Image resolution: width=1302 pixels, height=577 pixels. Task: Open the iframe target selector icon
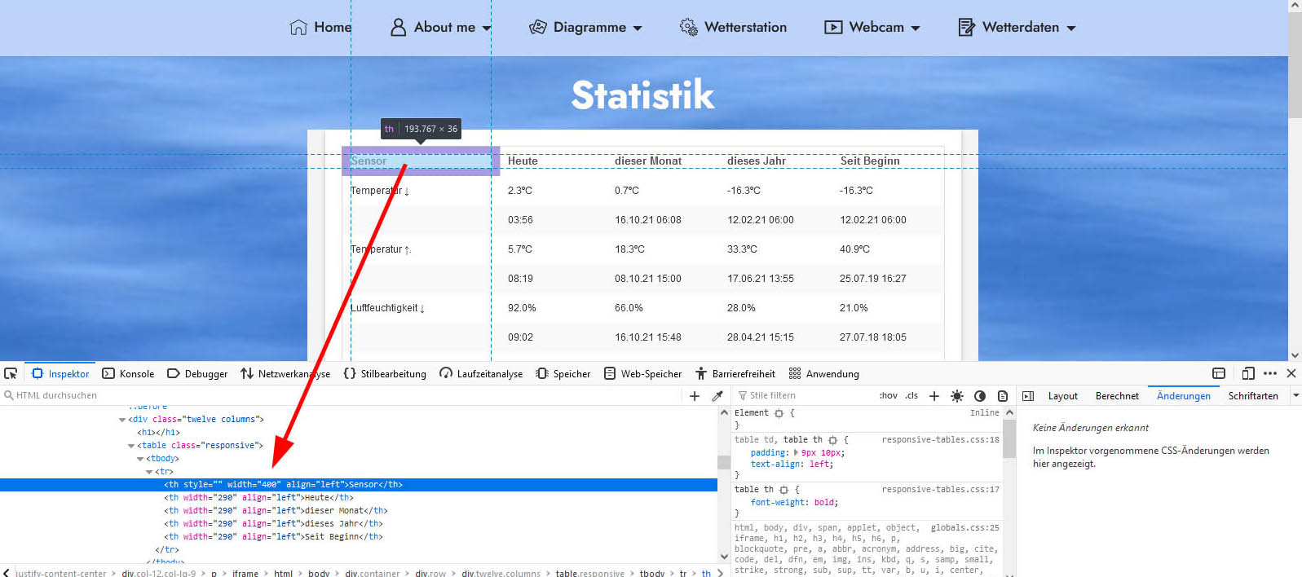tap(1219, 373)
